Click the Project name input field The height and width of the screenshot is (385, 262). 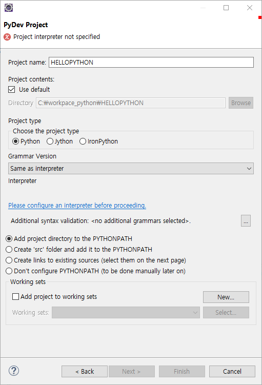151,63
